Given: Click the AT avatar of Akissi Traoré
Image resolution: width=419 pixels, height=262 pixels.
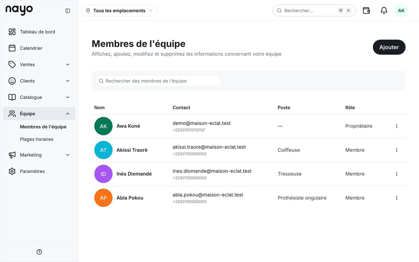Looking at the screenshot, I should point(103,150).
